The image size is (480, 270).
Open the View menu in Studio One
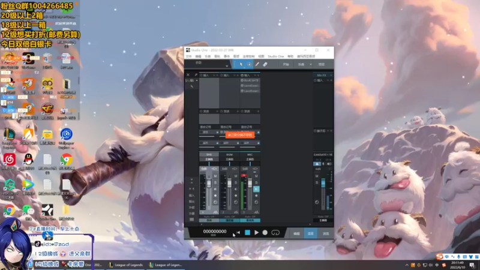(x=261, y=56)
